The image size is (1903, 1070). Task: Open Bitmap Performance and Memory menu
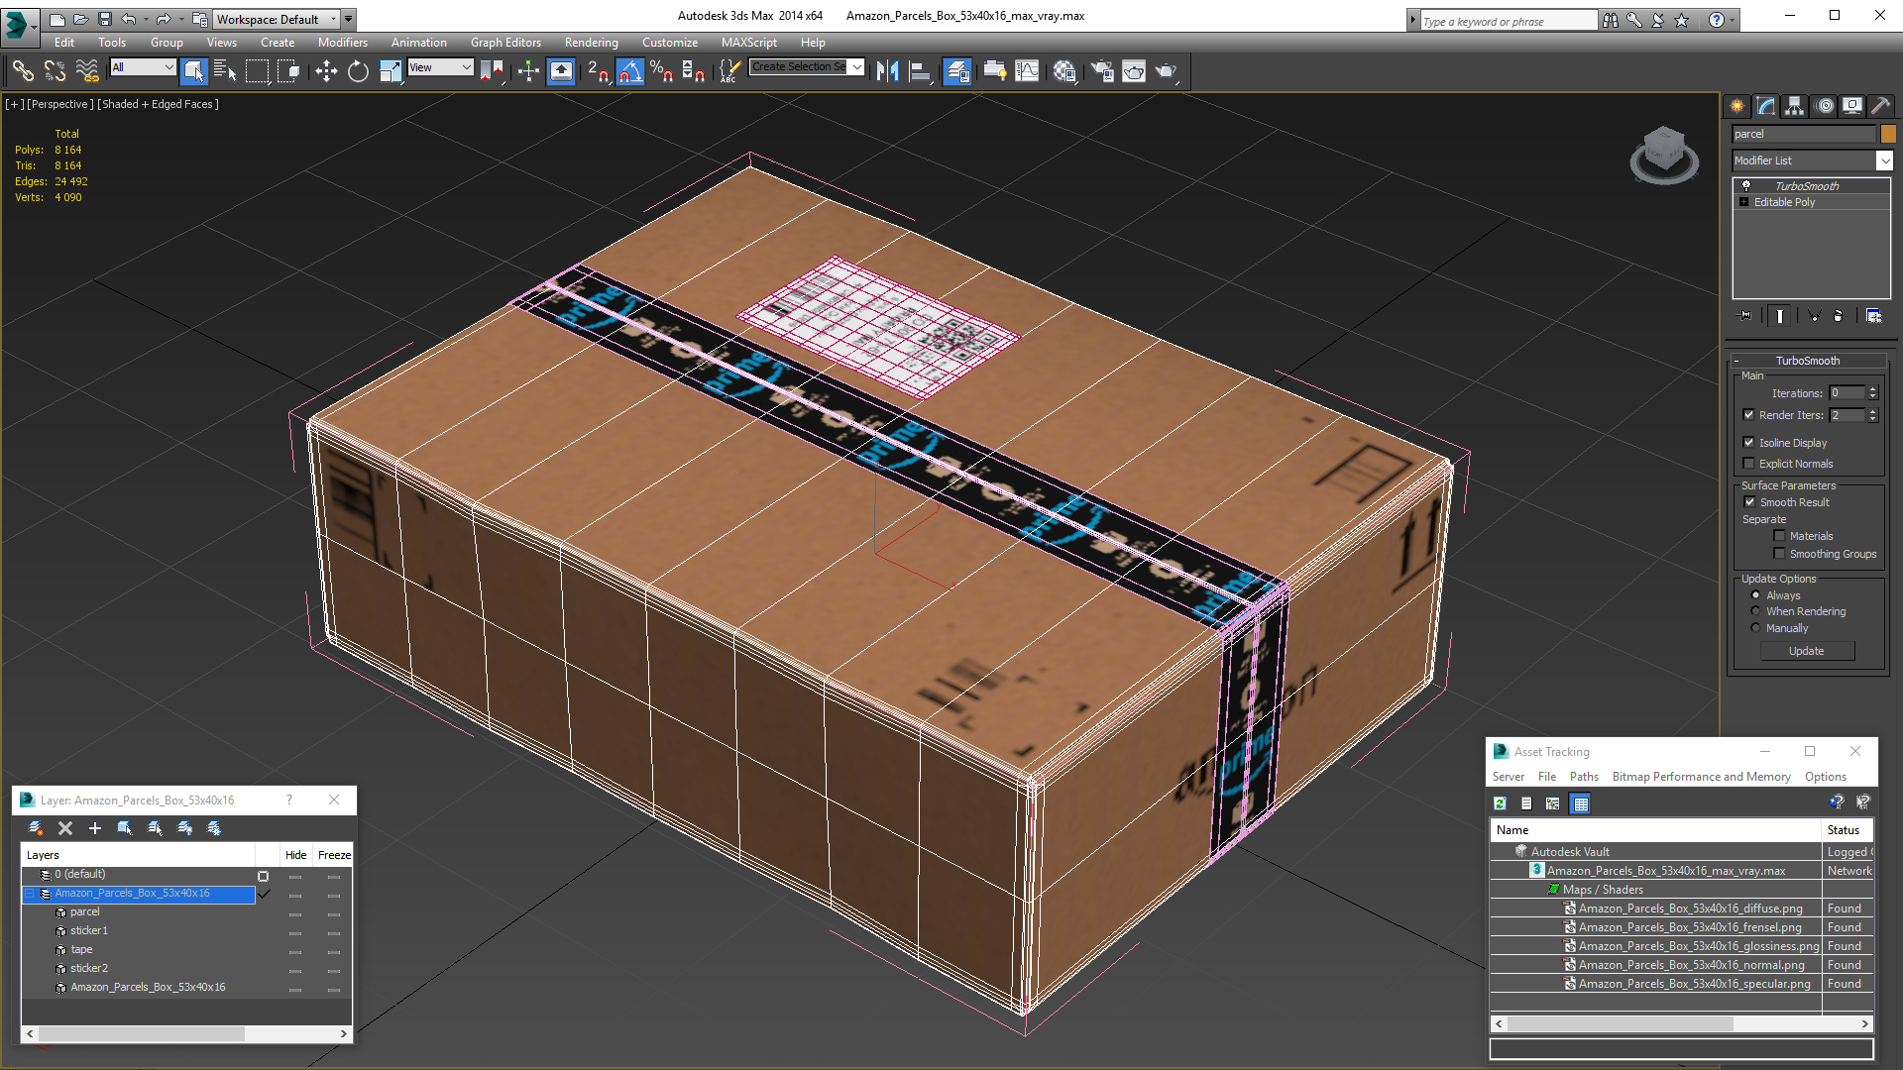[1701, 777]
